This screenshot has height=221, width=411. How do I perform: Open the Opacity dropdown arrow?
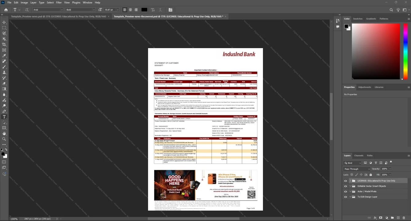390,169
